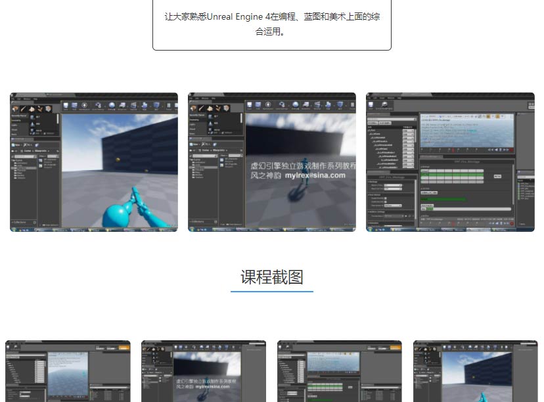This screenshot has width=544, height=402.
Task: Open the large screenshot with mylrex@sina.com watermark
Action: [x=271, y=162]
